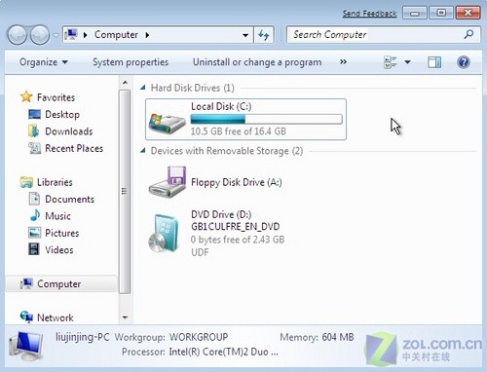The width and height of the screenshot is (487, 372).
Task: Open view options dropdown arrow
Action: coord(407,62)
